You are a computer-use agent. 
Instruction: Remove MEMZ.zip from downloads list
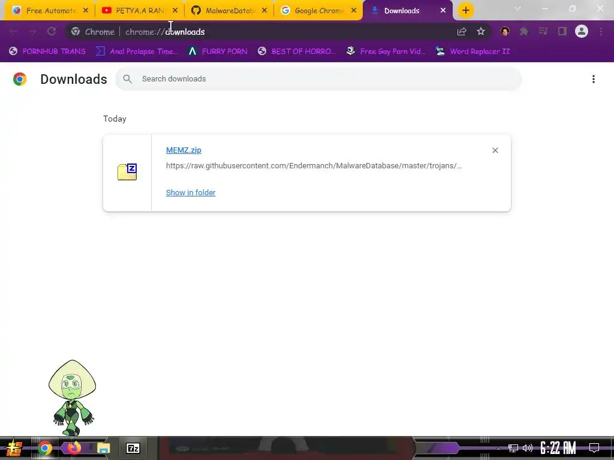[x=495, y=150]
